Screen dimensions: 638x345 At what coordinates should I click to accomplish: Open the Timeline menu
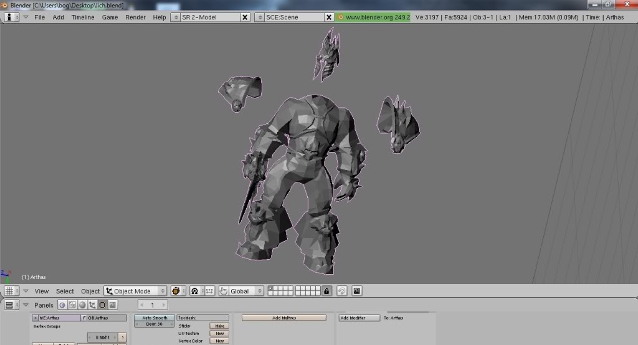(83, 17)
